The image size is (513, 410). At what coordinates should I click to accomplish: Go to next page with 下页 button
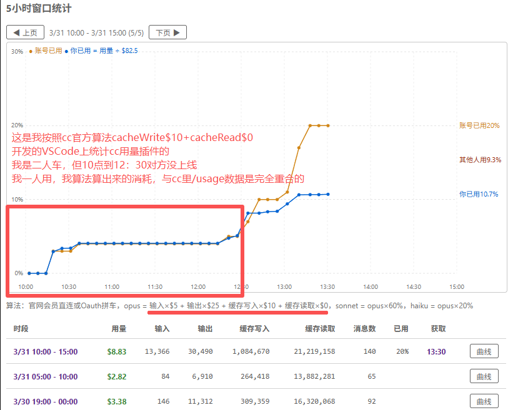click(x=167, y=32)
